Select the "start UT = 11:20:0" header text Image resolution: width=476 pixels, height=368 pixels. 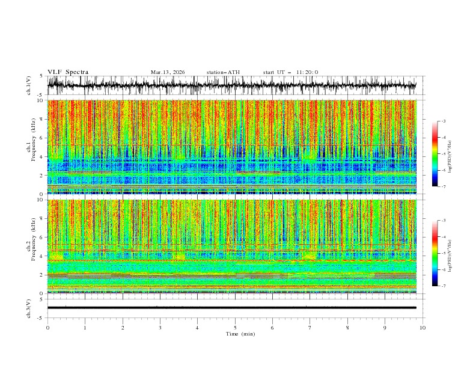290,72
